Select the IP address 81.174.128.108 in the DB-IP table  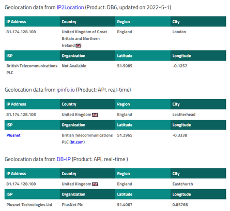pyautogui.click(x=21, y=184)
